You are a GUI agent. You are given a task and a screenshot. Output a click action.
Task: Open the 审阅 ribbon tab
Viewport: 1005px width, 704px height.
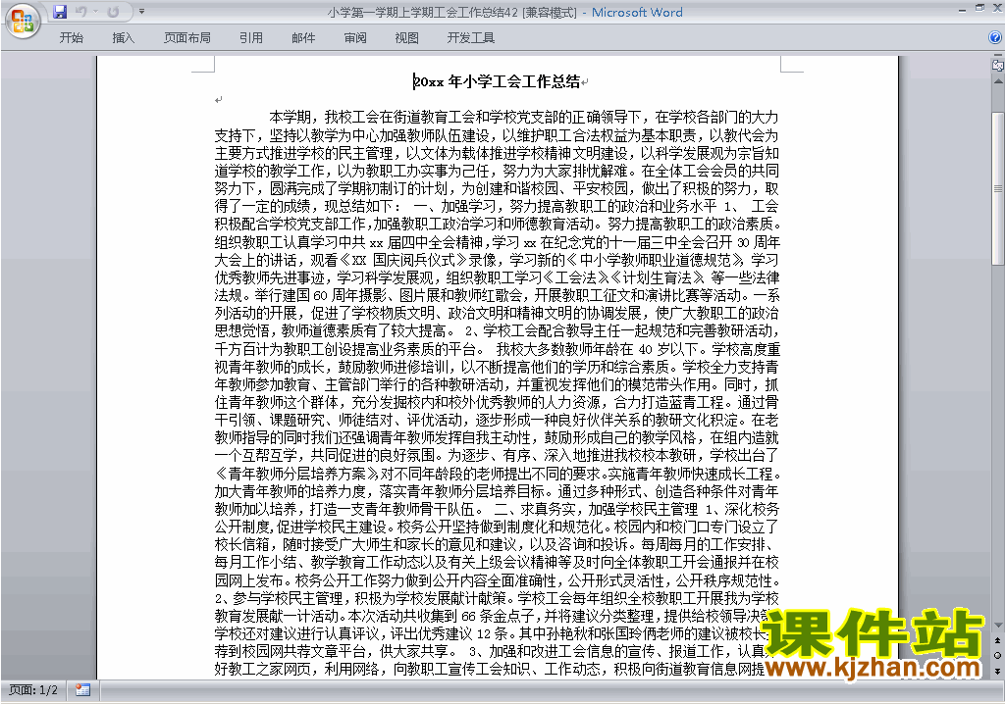click(355, 38)
